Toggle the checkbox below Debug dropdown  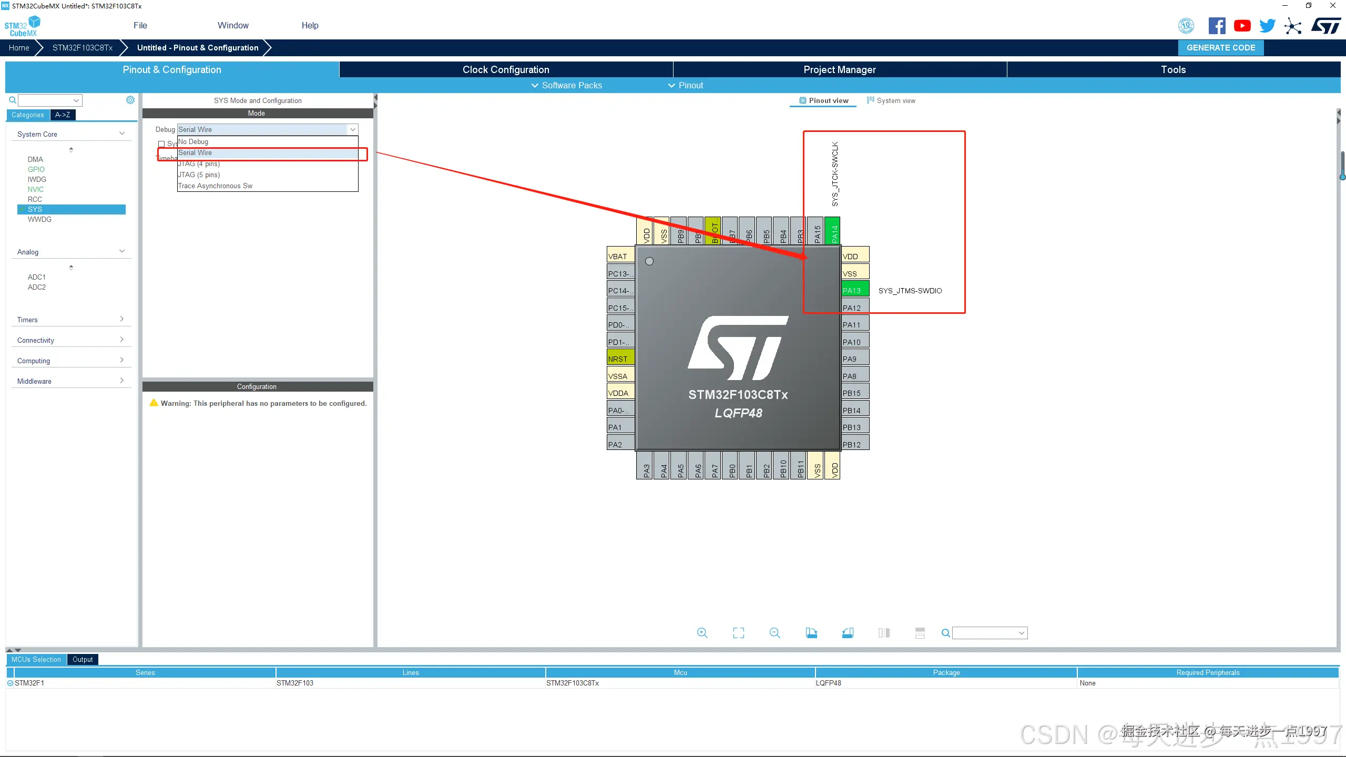(x=161, y=144)
